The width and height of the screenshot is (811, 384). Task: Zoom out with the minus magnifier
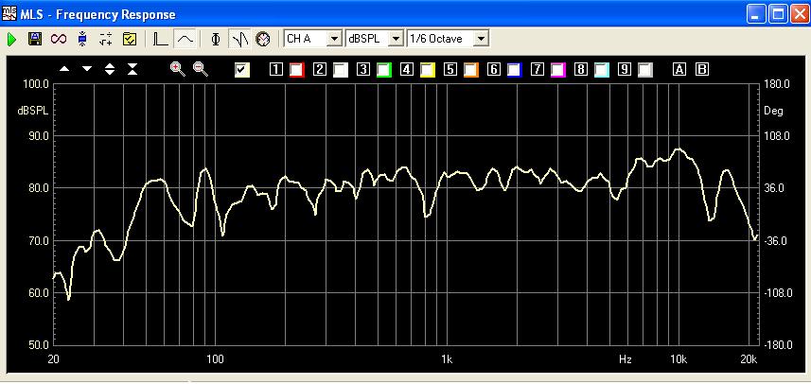(200, 69)
